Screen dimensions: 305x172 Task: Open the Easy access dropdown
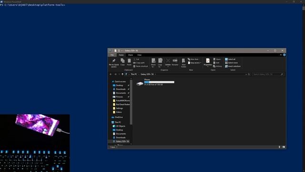pyautogui.click(x=194, y=63)
